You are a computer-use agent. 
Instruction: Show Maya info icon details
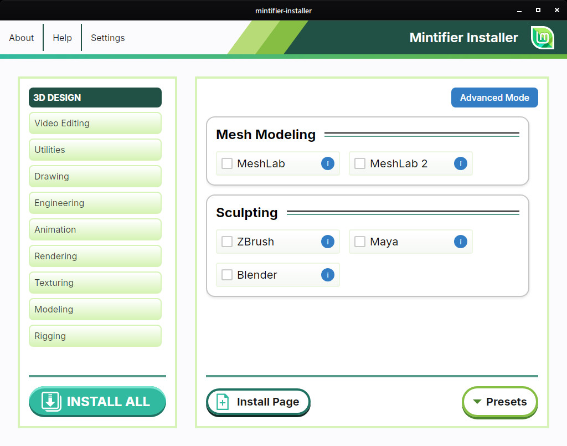pos(460,242)
